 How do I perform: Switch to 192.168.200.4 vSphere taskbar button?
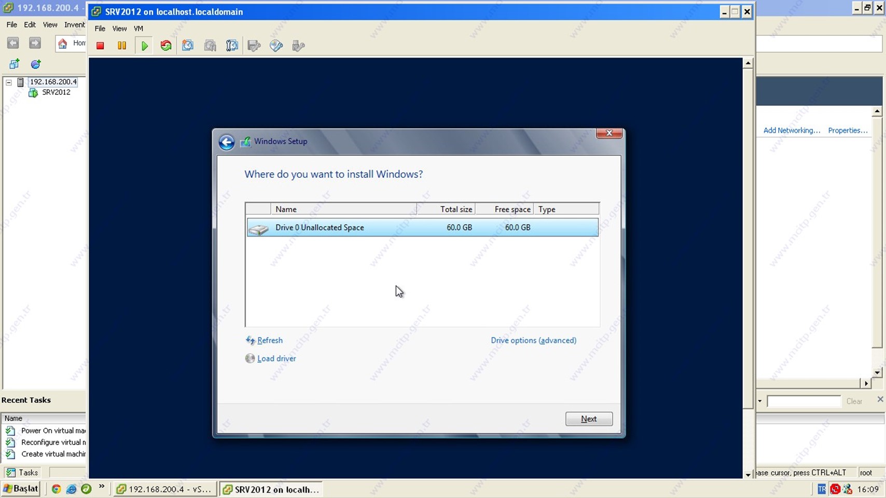pyautogui.click(x=164, y=489)
